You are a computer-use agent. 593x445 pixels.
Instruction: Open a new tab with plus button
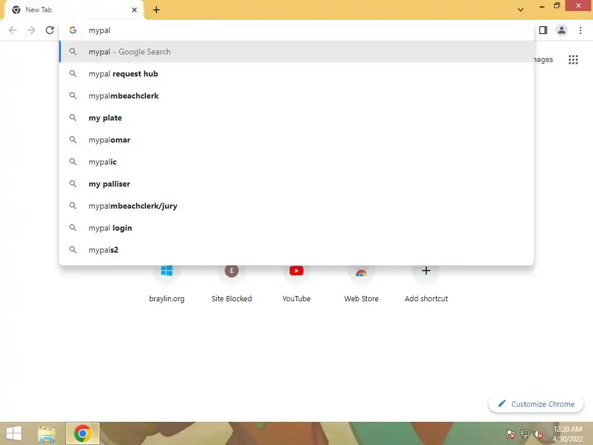coord(156,10)
